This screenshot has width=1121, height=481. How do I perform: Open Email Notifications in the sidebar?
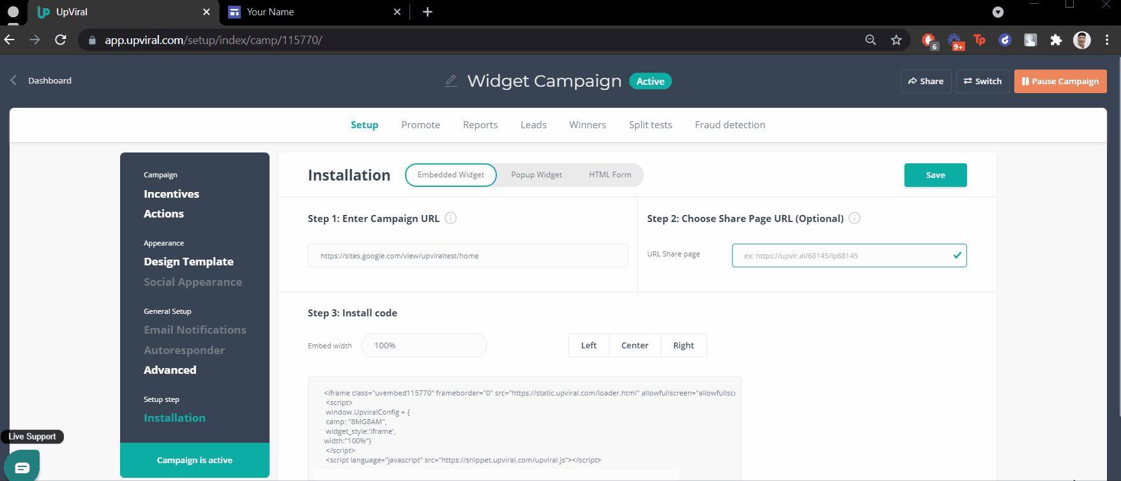(195, 330)
